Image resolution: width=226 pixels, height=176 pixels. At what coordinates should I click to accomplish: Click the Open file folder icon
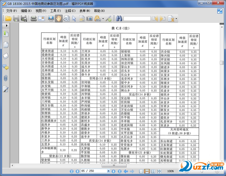[x=8, y=18]
